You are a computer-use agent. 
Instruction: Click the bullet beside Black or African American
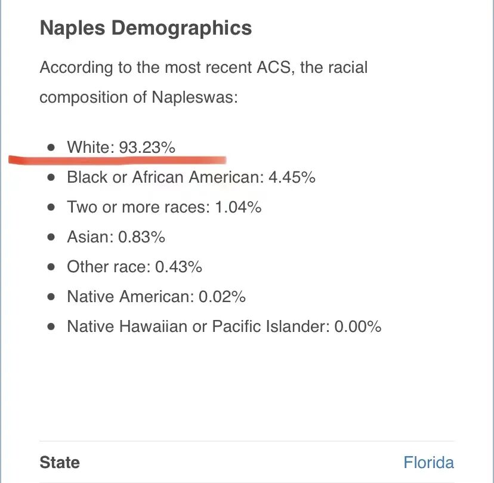51,177
